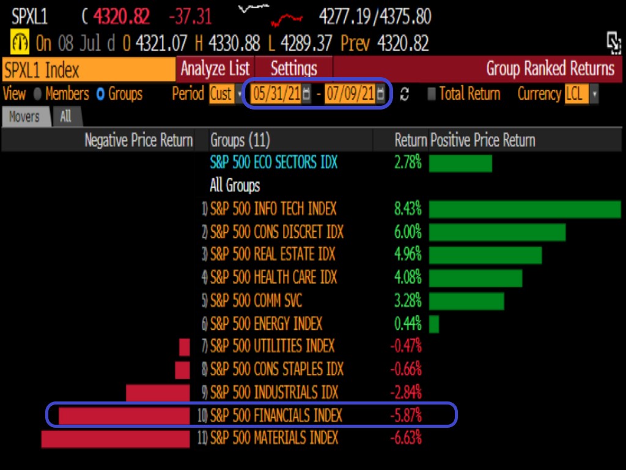This screenshot has height=470, width=626.
Task: Click the red bar for Materials
Action: coord(116,439)
